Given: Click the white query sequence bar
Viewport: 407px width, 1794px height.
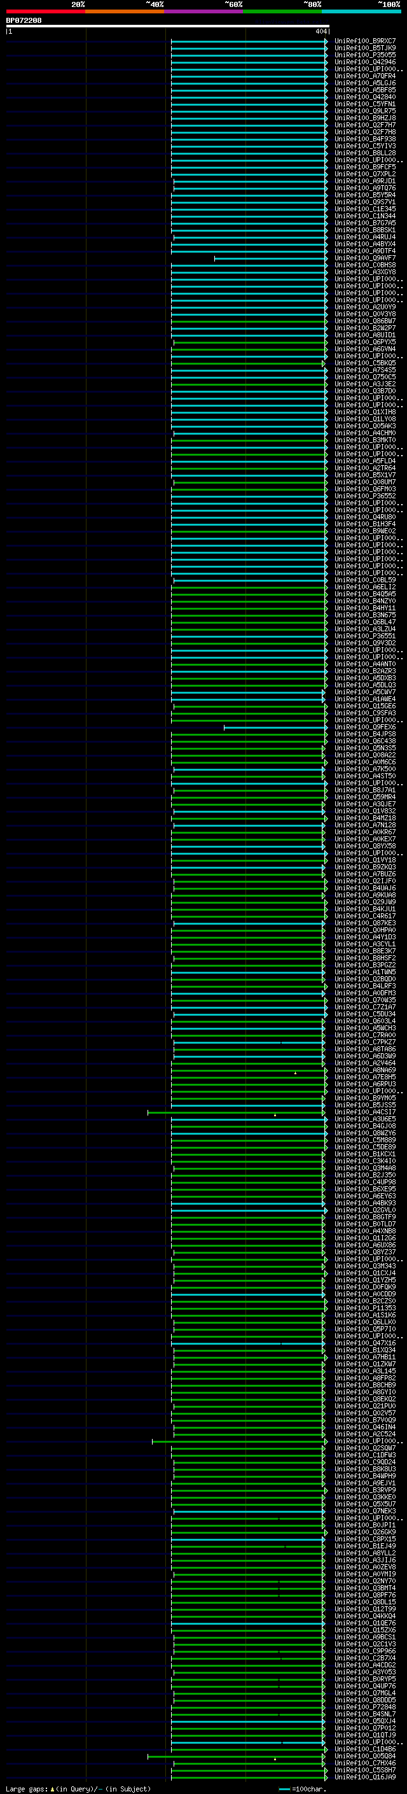Looking at the screenshot, I should [168, 27].
